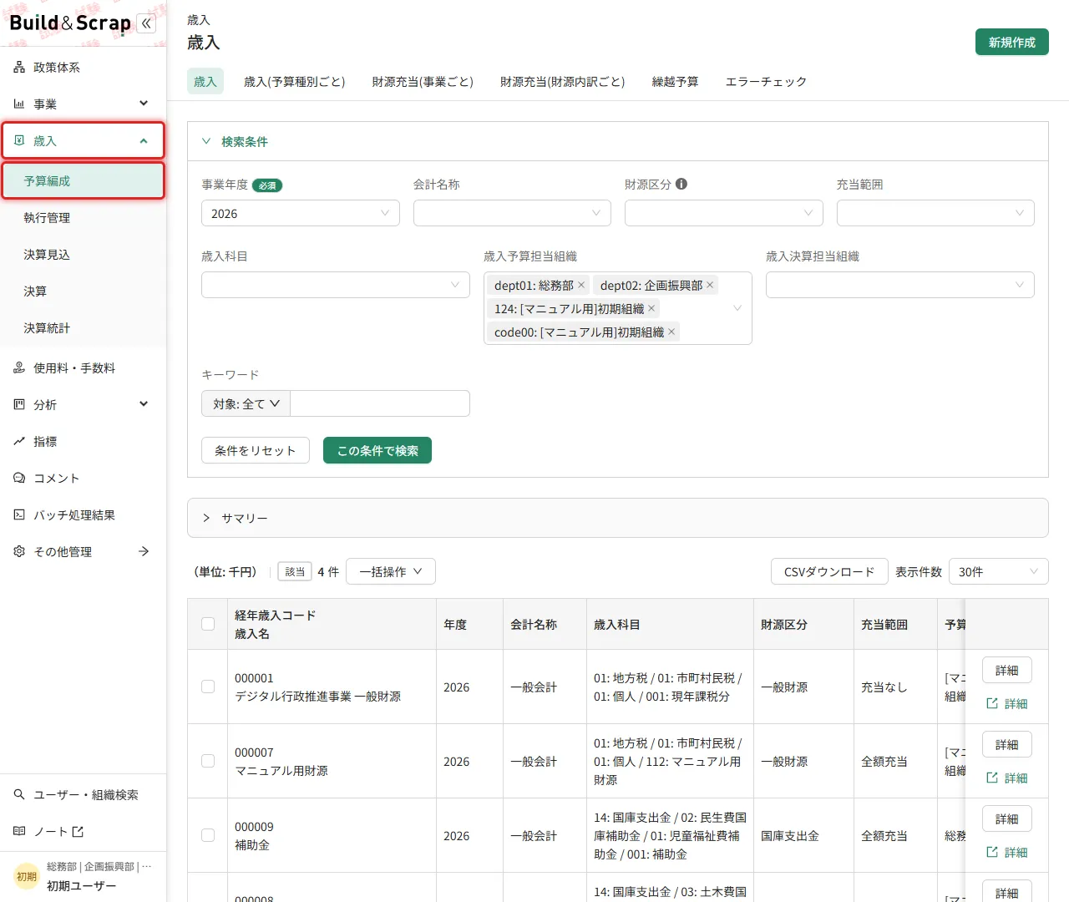
Task: Click the 新規作成 button
Action: [x=1012, y=43]
